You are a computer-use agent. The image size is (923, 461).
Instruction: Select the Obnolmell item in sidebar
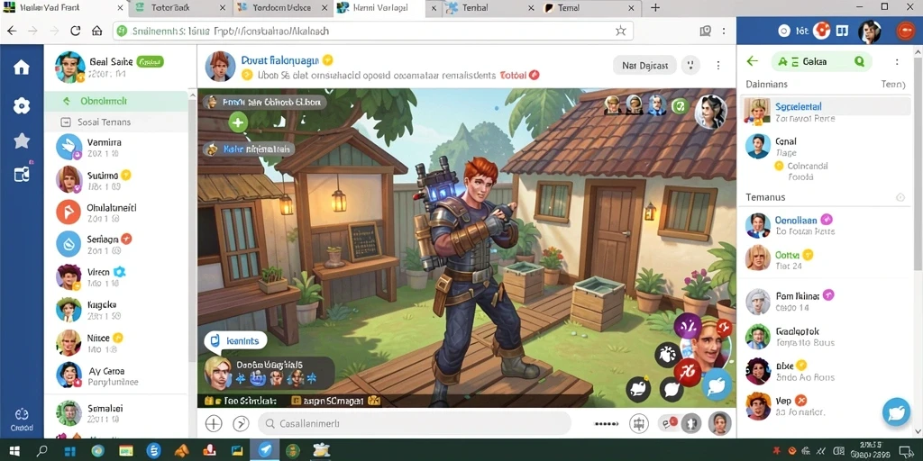pyautogui.click(x=116, y=101)
